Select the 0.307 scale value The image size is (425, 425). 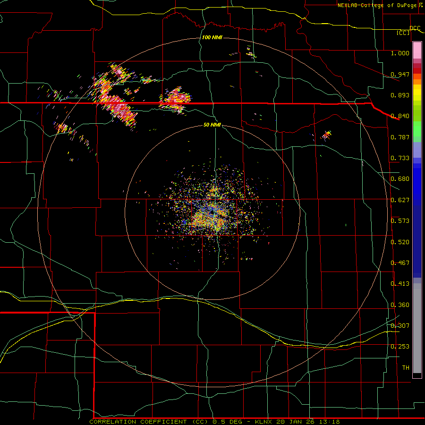coord(400,325)
